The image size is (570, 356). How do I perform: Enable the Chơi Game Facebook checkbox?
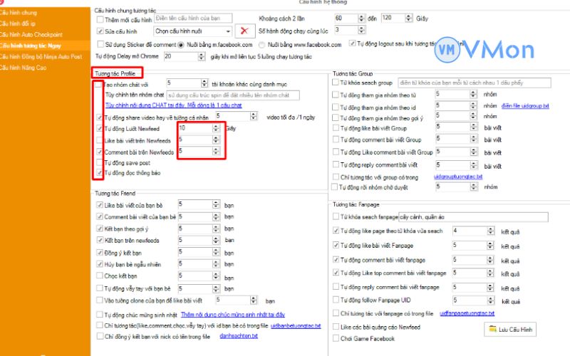[336, 339]
